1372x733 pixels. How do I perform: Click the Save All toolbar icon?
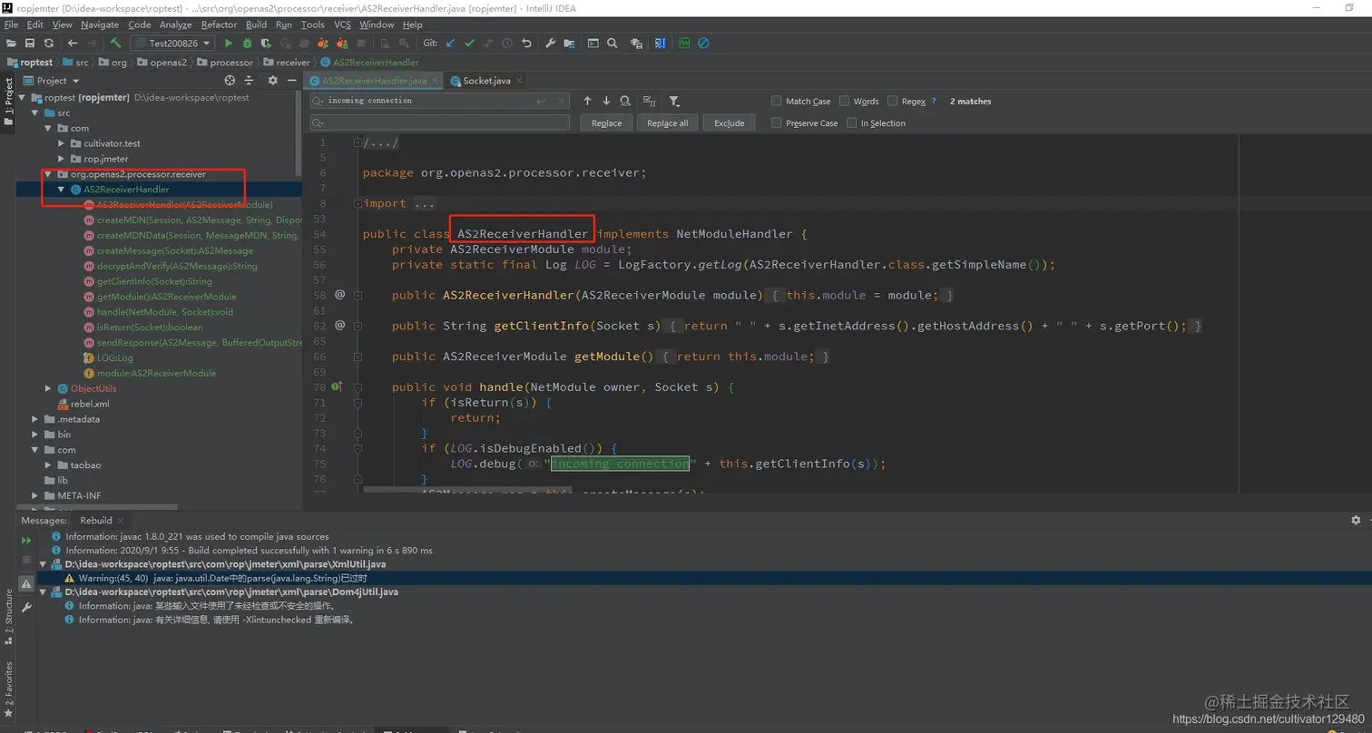30,43
